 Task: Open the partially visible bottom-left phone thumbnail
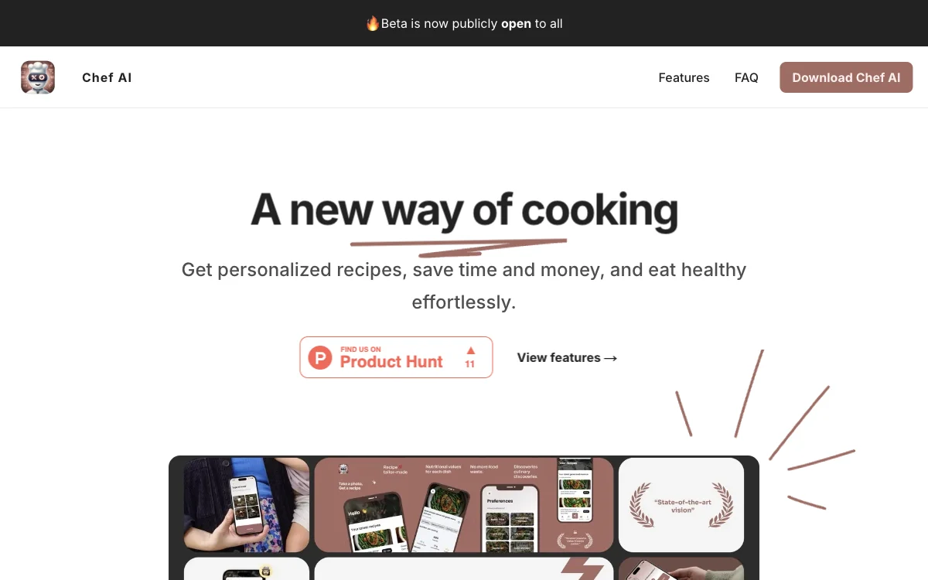[x=246, y=568]
